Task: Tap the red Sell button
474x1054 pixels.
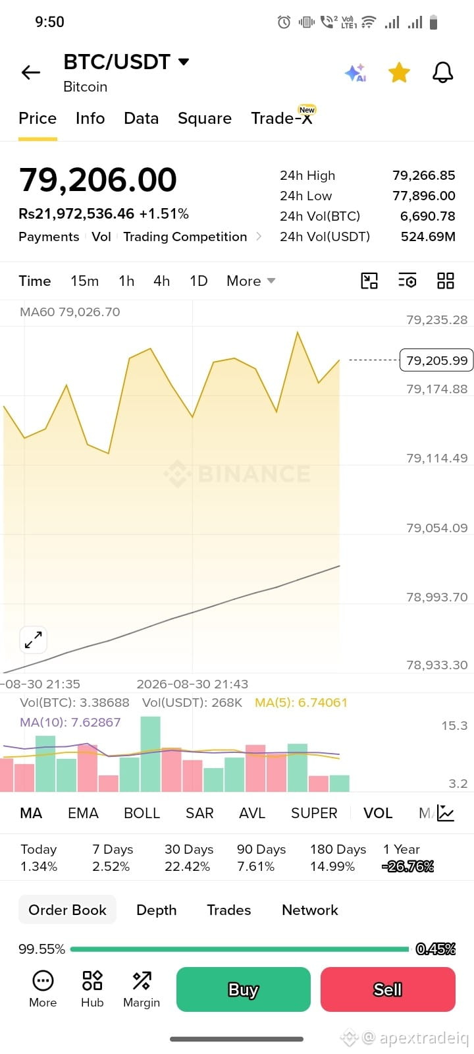Action: click(388, 989)
